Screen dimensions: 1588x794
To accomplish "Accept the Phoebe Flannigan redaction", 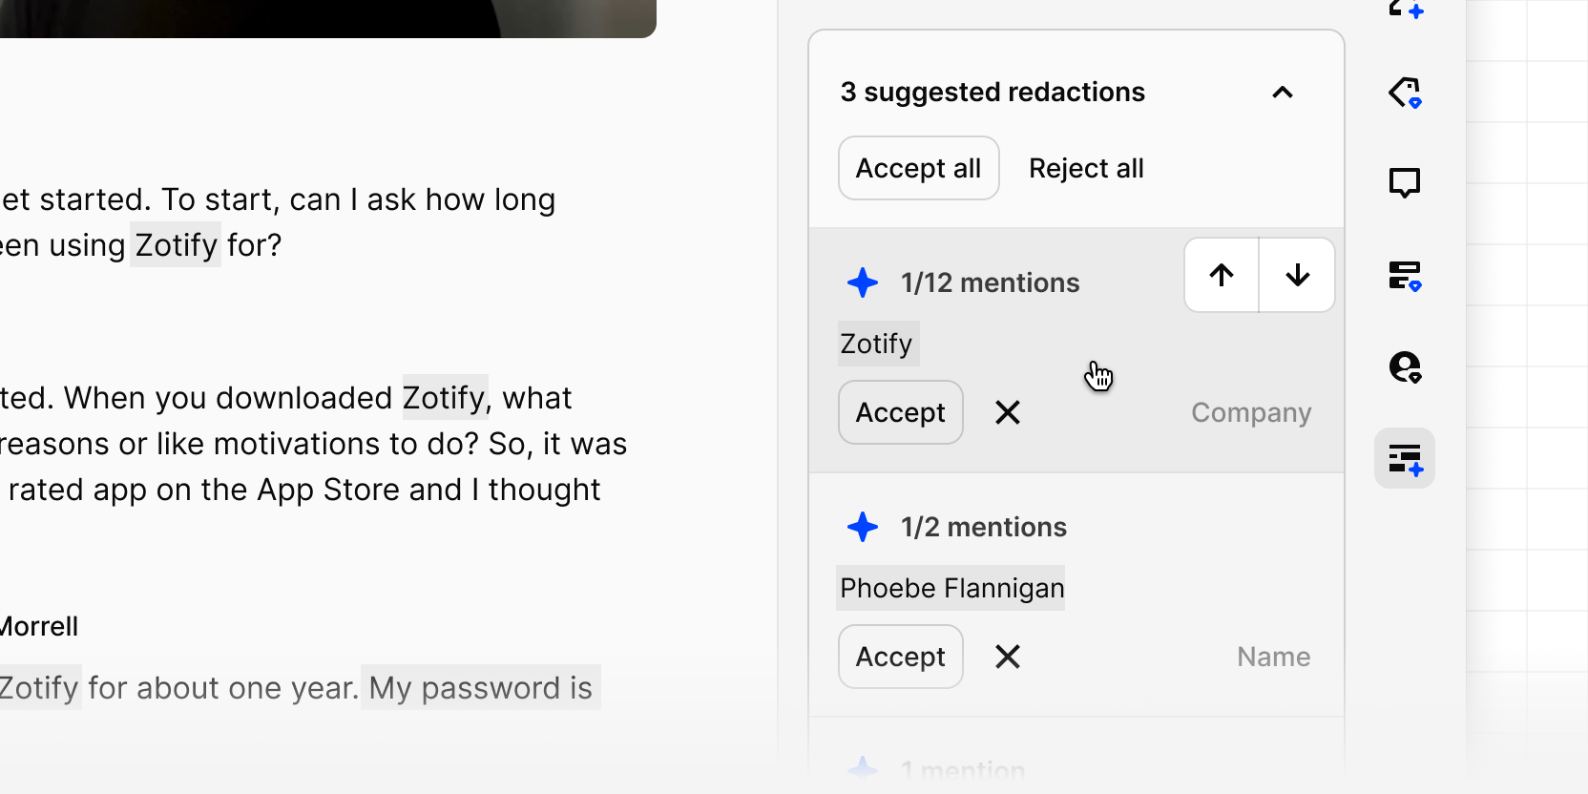I will point(900,657).
